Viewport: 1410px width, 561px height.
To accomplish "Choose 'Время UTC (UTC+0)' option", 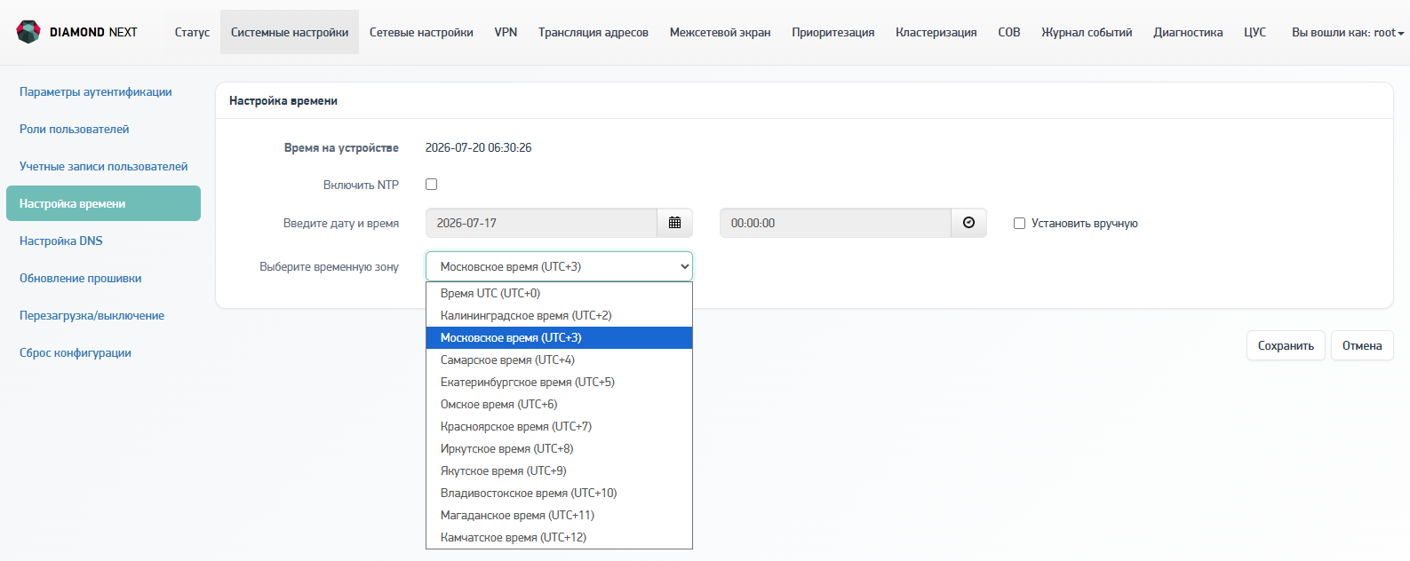I will pos(559,293).
